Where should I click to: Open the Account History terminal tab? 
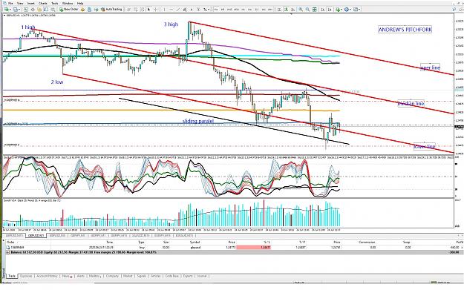[x=47, y=276]
